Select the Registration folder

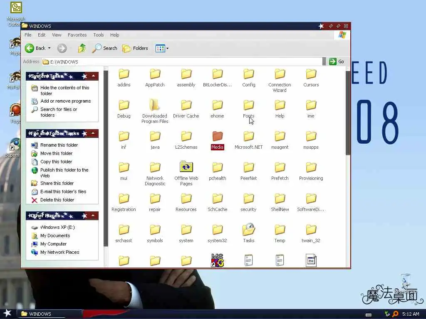124,203
